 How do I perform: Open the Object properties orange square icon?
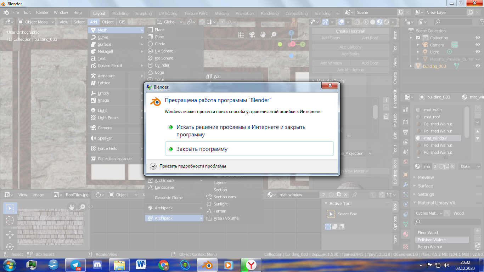pyautogui.click(x=406, y=175)
